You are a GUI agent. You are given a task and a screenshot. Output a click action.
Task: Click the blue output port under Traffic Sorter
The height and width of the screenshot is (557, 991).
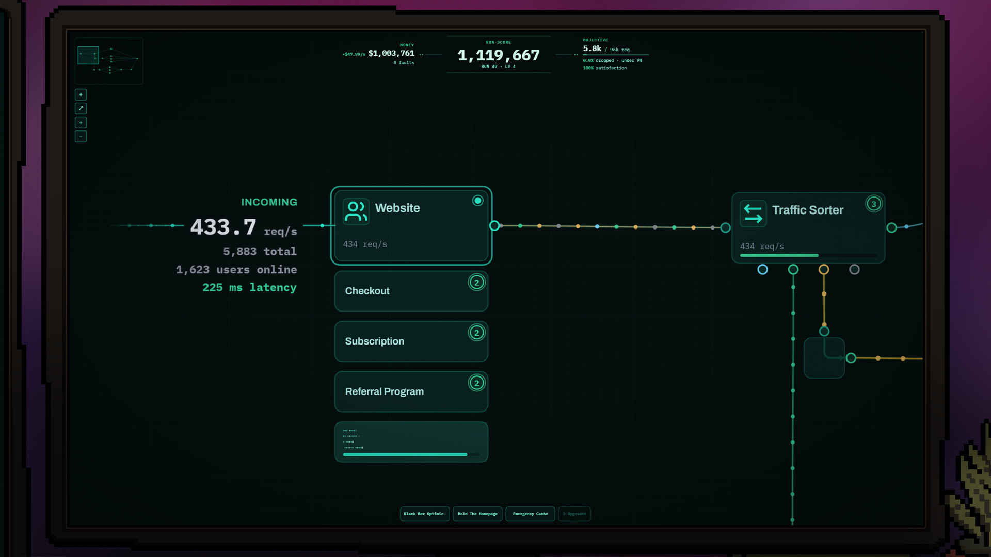click(762, 269)
